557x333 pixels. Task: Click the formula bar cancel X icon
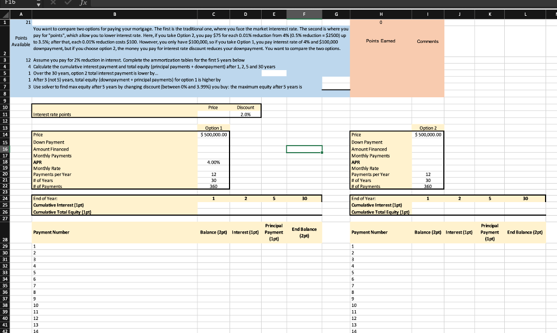53,3
